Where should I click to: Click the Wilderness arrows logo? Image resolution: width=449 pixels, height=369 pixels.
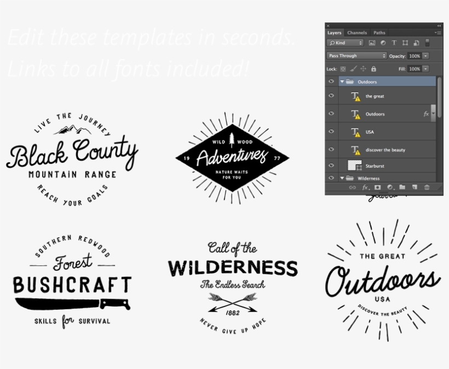[x=233, y=288]
